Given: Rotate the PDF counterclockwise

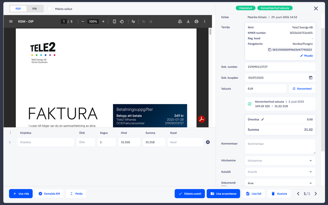Looking at the screenshot, I should [x=122, y=21].
